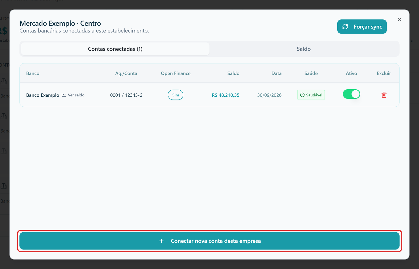The height and width of the screenshot is (269, 419).
Task: Click the balance value R$ 48.210,35
Action: pyautogui.click(x=225, y=95)
